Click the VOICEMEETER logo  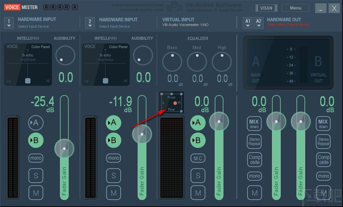click(x=20, y=7)
